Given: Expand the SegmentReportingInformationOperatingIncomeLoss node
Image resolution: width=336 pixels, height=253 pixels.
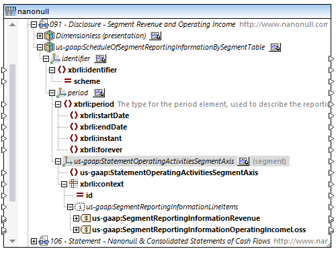Looking at the screenshot, I should (76, 230).
